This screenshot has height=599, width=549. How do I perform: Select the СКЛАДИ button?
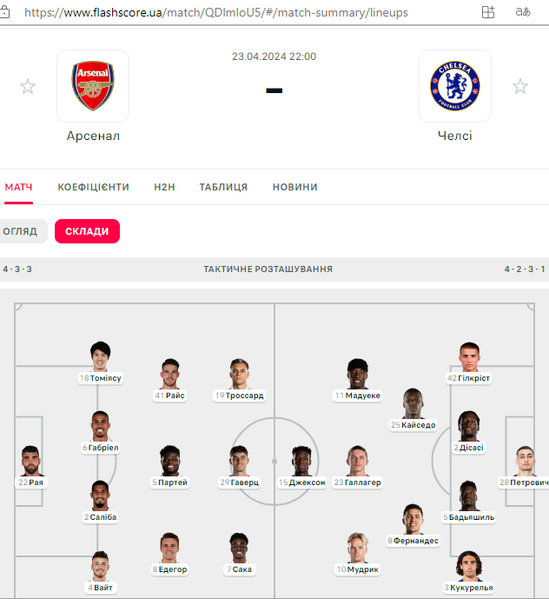point(87,231)
